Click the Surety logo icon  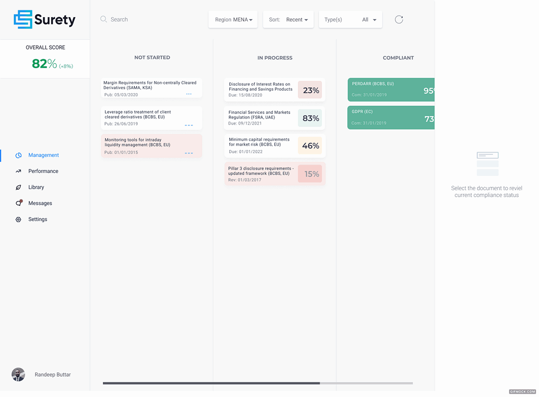pyautogui.click(x=23, y=20)
